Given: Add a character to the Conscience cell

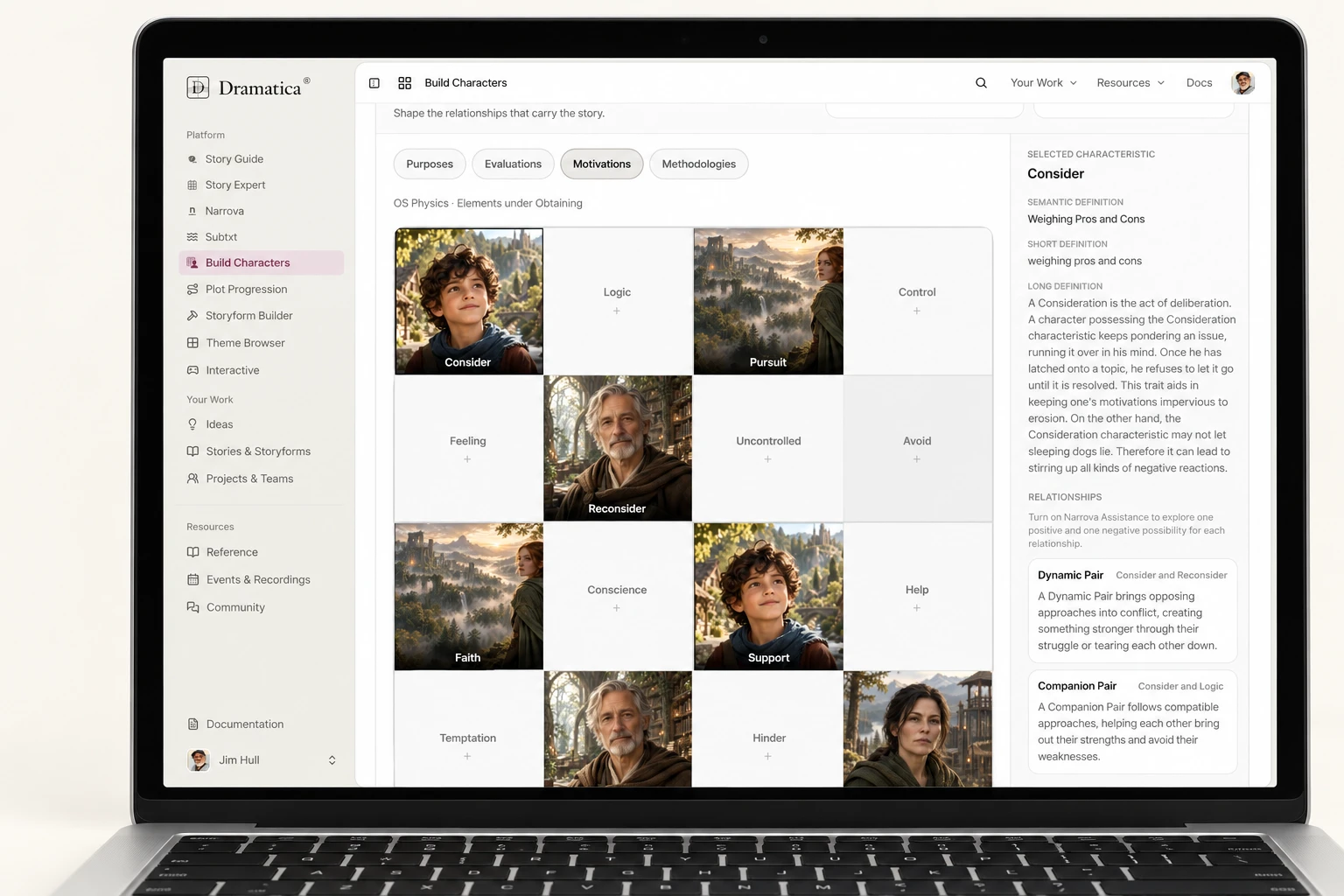Looking at the screenshot, I should pyautogui.click(x=617, y=608).
